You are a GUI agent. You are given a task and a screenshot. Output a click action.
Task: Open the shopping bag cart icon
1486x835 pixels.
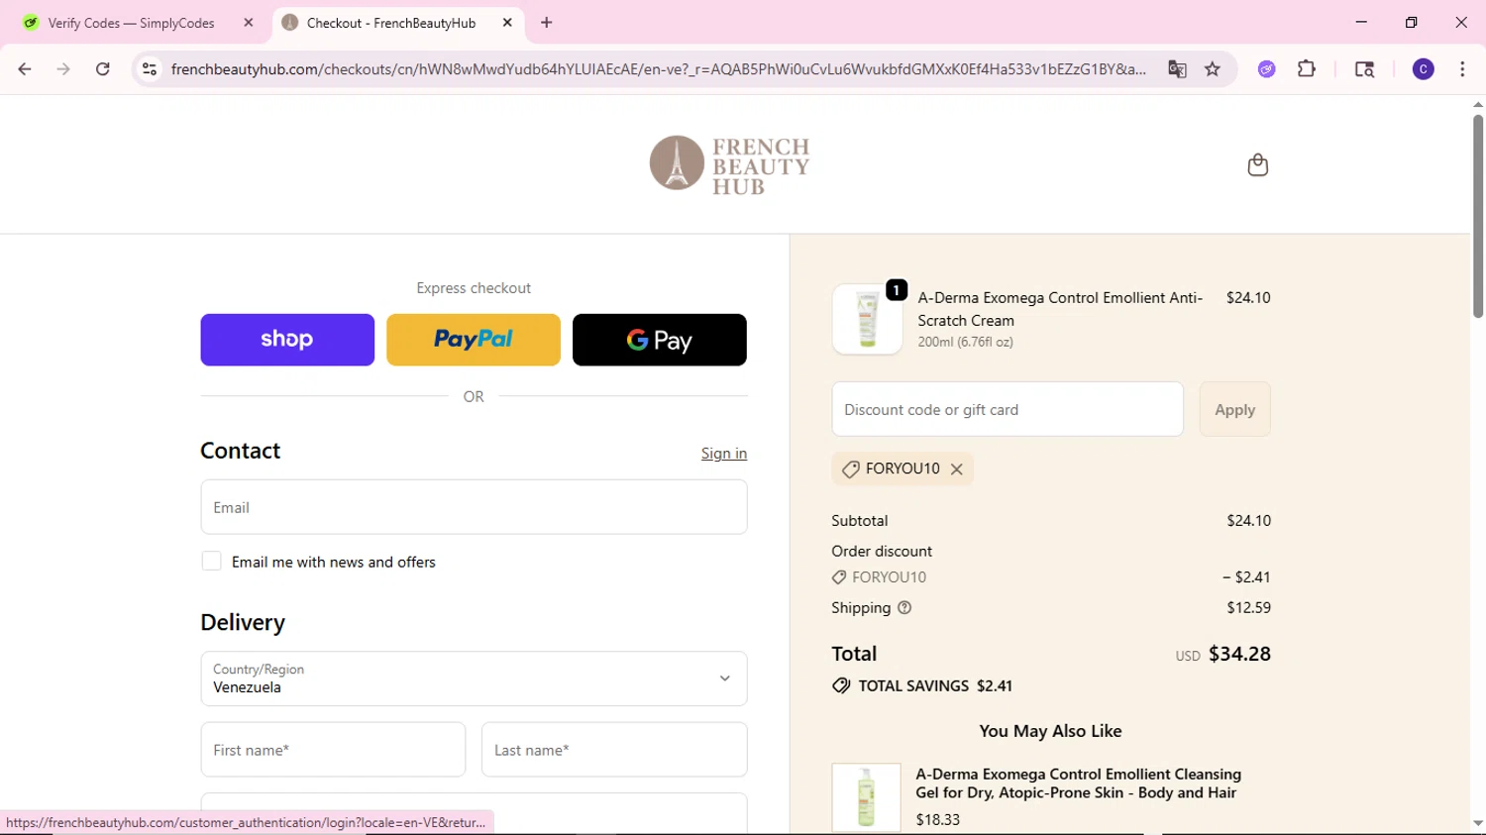click(x=1257, y=164)
